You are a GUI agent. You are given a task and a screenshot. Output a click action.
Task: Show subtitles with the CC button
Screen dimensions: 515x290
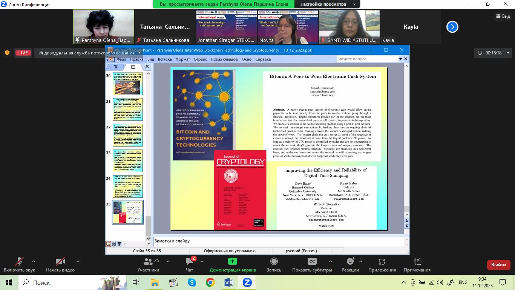(312, 264)
